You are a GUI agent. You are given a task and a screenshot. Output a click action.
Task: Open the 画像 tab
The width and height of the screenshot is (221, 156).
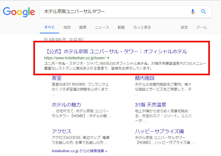point(83,27)
